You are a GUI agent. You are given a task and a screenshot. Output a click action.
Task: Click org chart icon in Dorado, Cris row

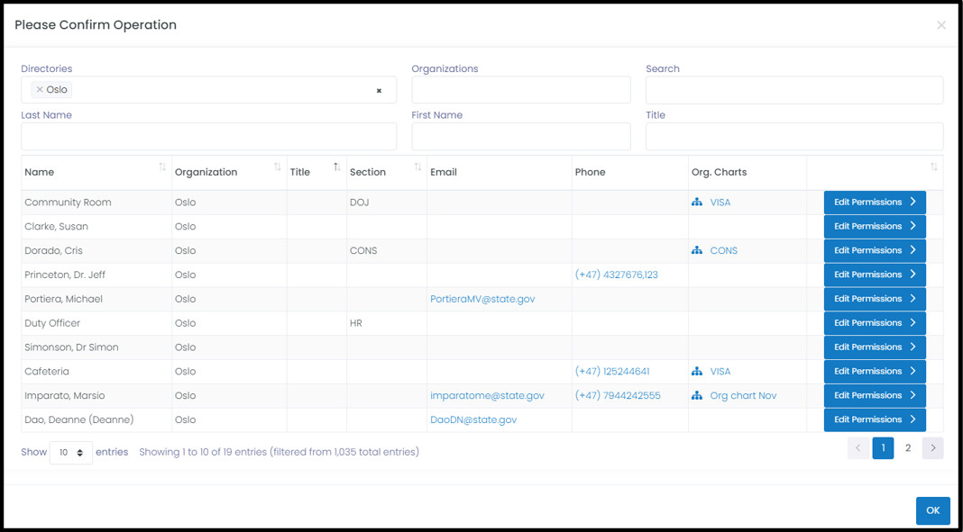click(x=696, y=250)
